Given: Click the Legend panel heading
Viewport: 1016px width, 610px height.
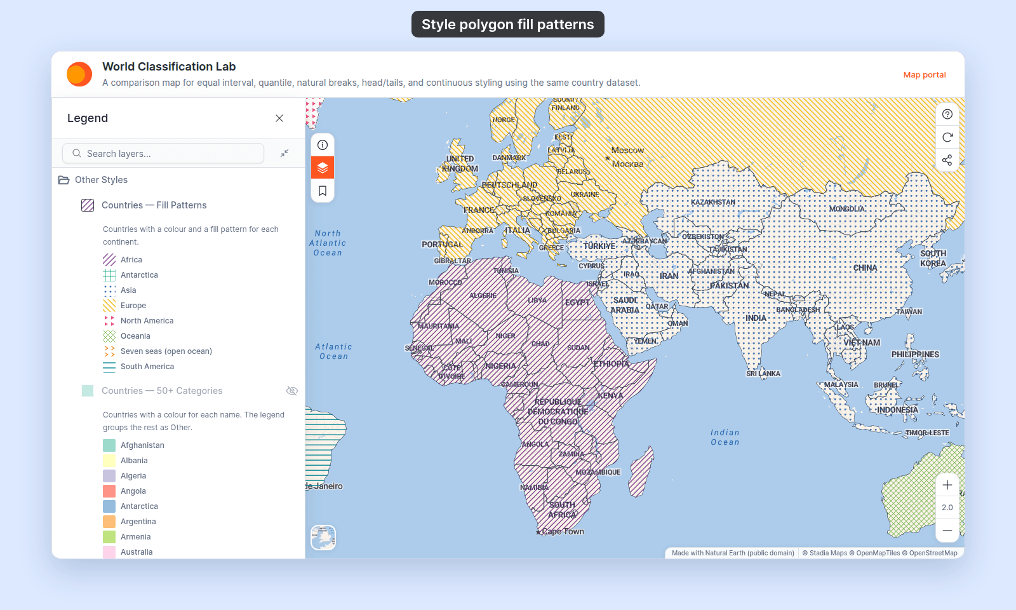Looking at the screenshot, I should (x=88, y=118).
